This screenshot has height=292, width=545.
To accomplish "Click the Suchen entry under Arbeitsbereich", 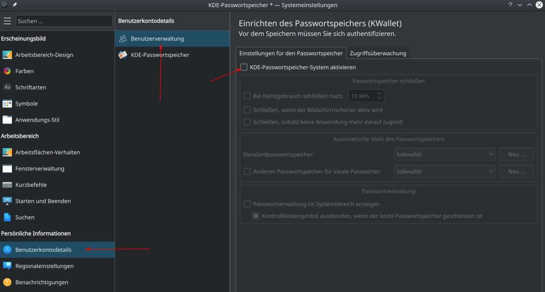I will tap(57, 217).
